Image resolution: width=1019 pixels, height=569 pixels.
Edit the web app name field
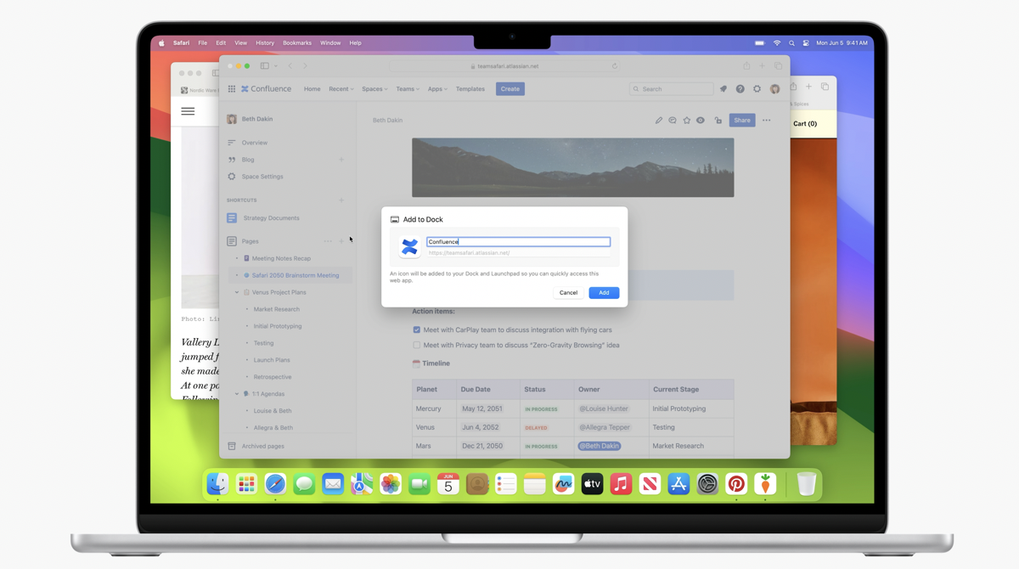coord(518,242)
